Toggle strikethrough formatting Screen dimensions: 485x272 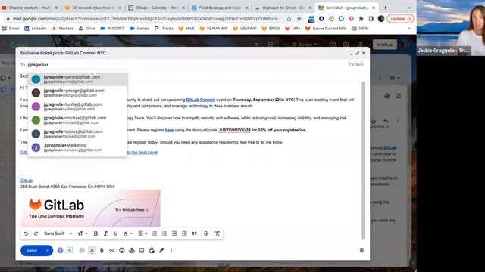point(205,233)
